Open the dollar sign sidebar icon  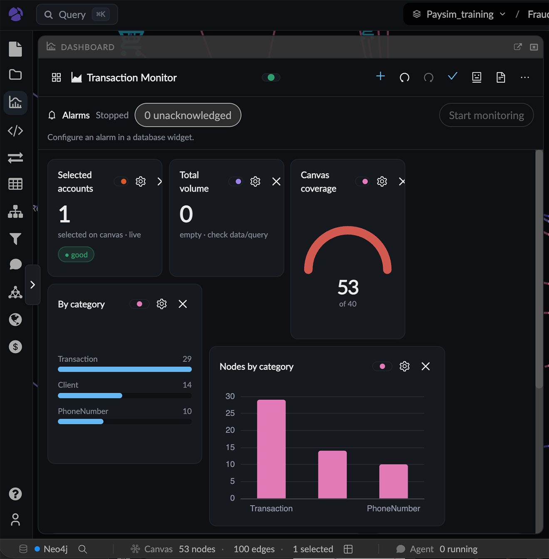pyautogui.click(x=15, y=347)
